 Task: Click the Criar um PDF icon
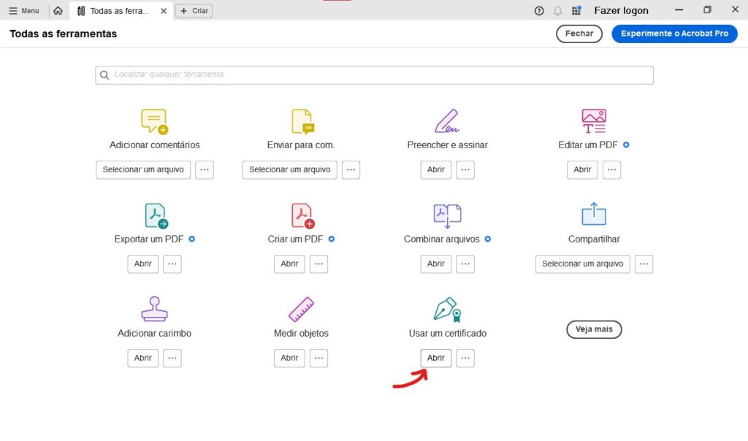coord(302,215)
